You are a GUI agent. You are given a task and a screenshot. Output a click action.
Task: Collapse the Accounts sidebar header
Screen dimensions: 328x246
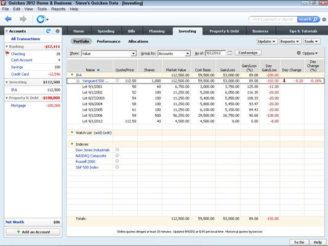[x=7, y=31]
